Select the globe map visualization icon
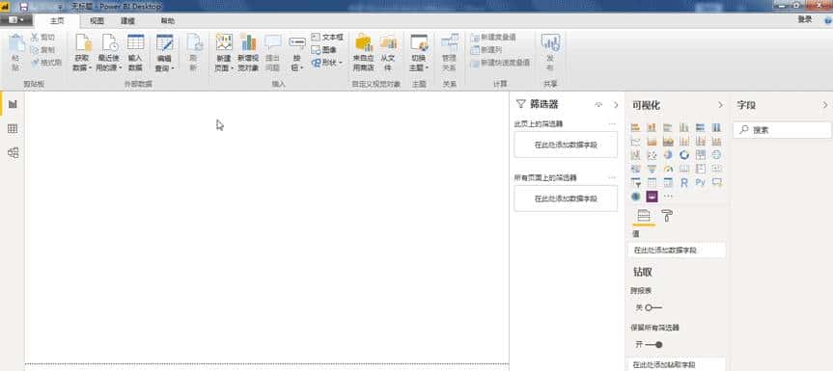The image size is (833, 371). [716, 155]
